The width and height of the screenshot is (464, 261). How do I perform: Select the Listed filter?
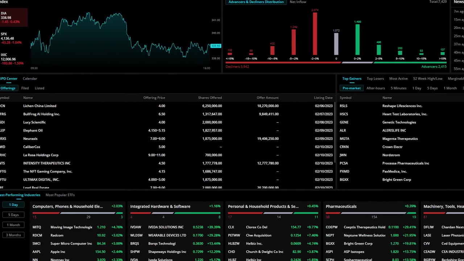(x=40, y=88)
